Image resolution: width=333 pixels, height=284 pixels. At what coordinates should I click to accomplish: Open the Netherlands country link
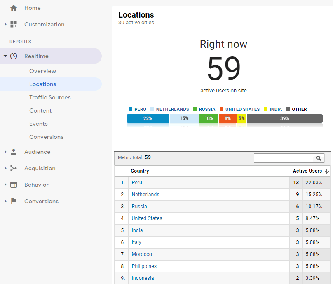coord(145,194)
